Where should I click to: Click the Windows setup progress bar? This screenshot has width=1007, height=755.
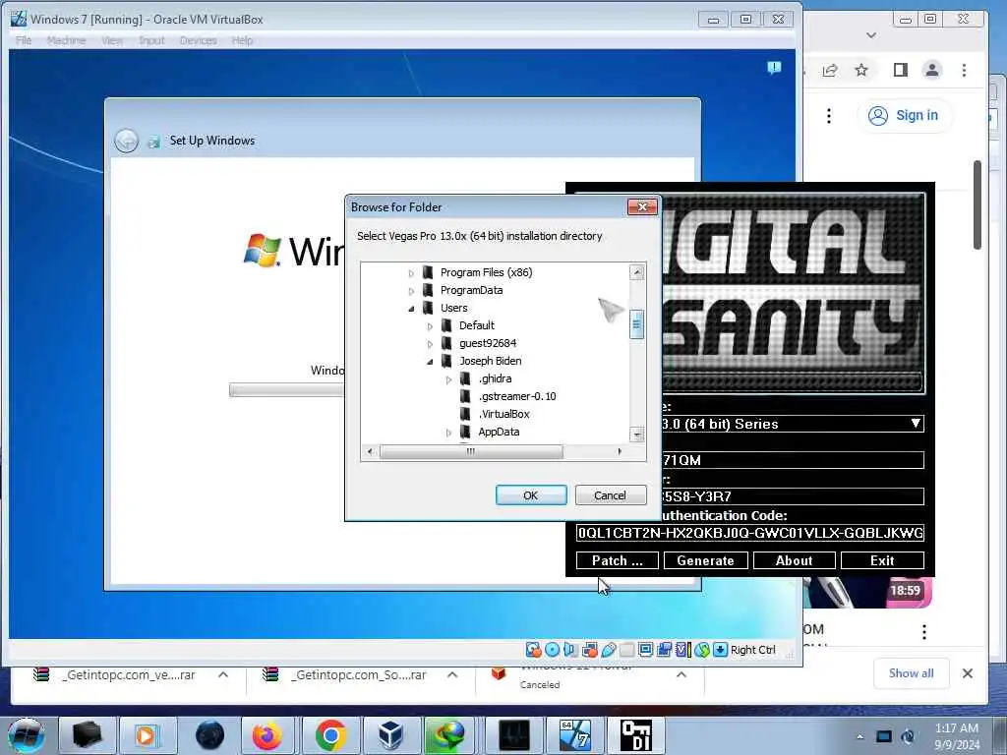click(286, 390)
